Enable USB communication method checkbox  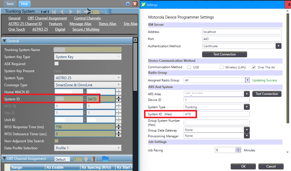[x=189, y=67]
